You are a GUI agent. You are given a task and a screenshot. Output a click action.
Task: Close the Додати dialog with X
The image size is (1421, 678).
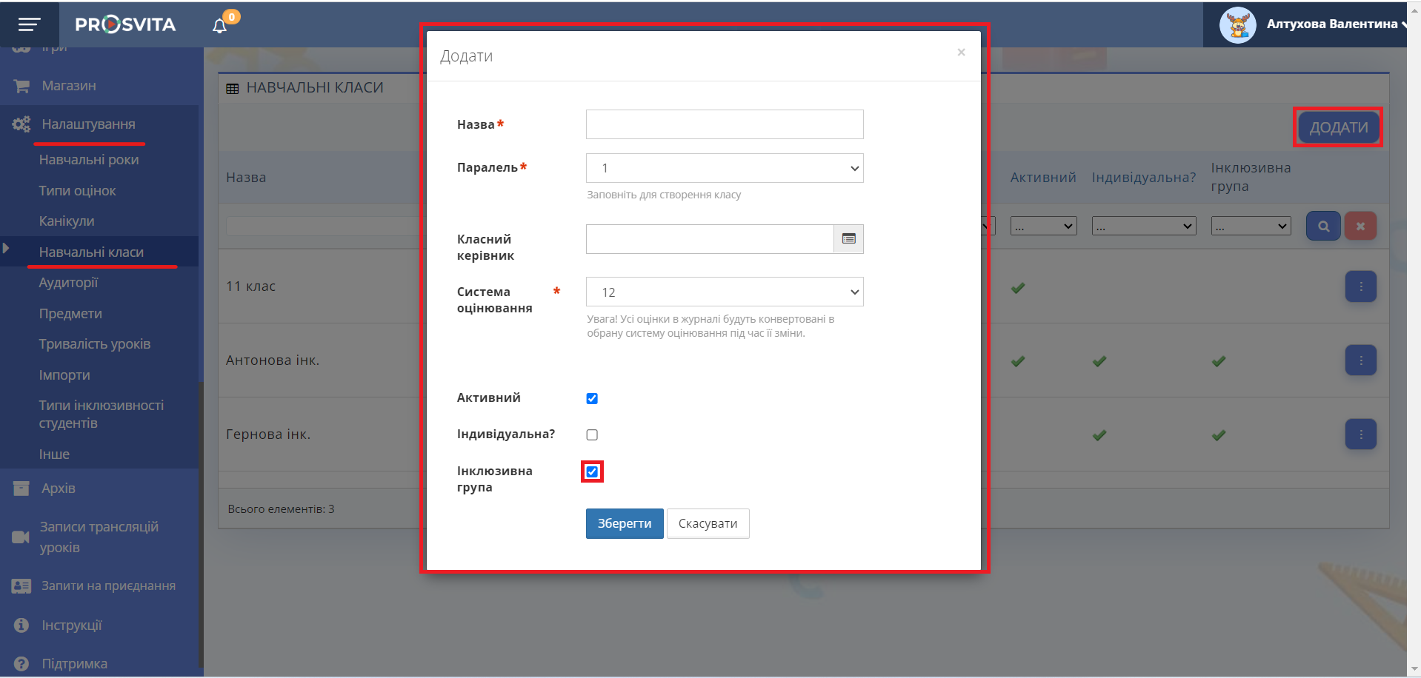[961, 53]
